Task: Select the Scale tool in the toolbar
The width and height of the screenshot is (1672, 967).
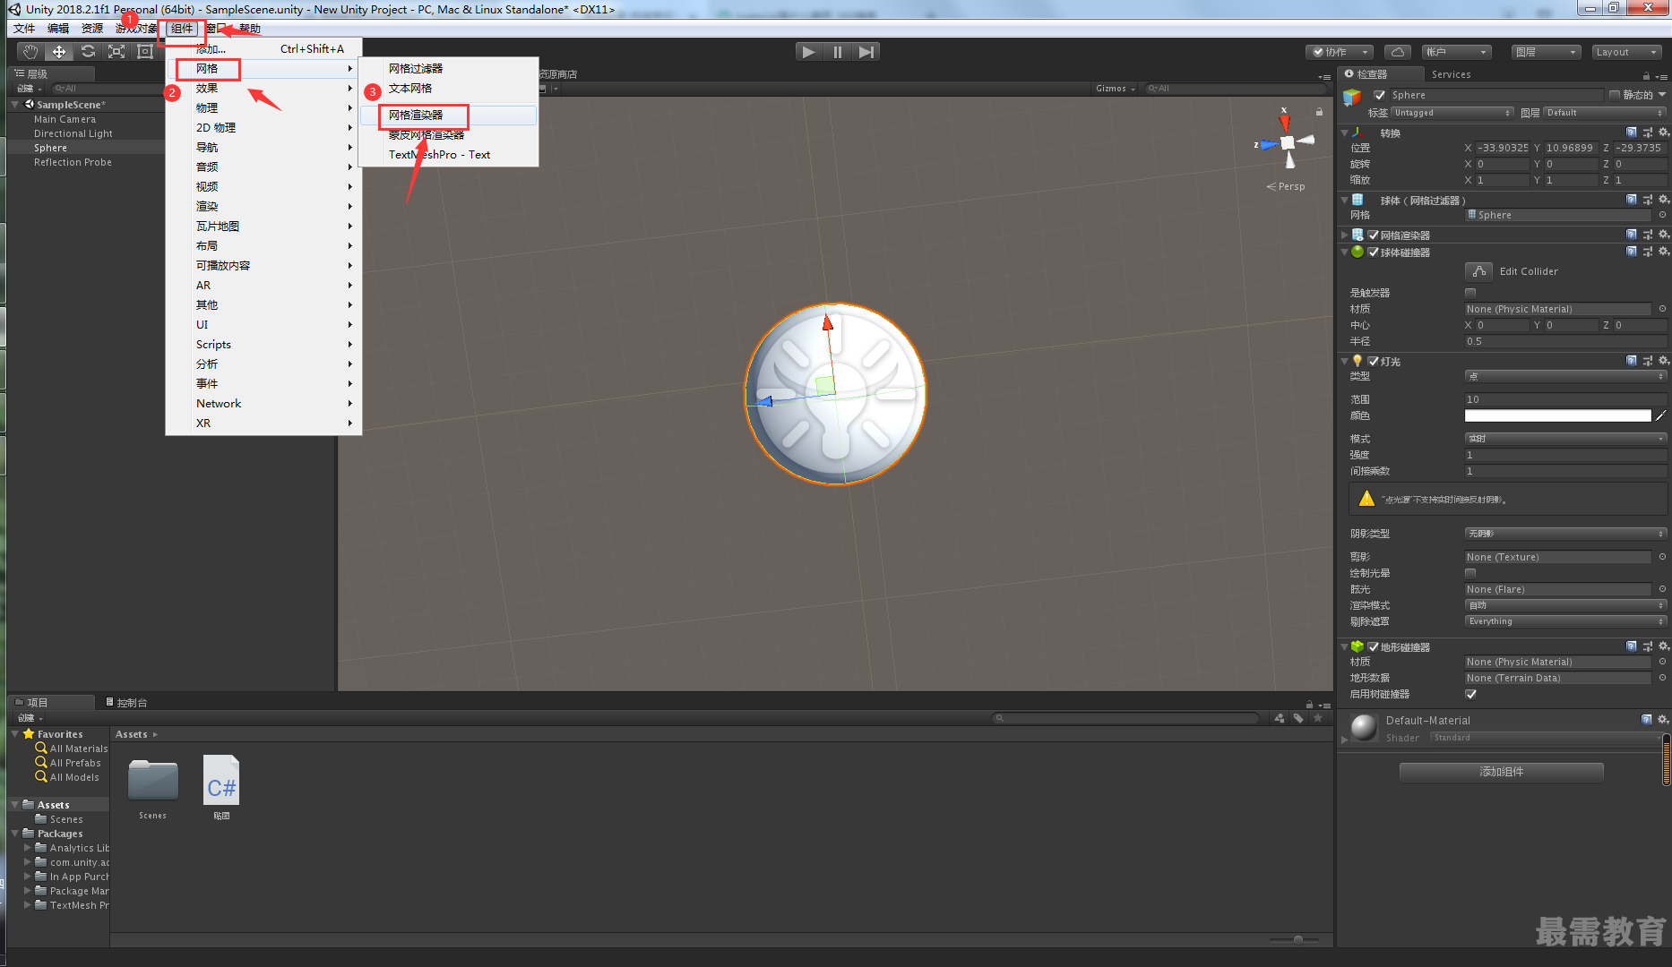Action: pyautogui.click(x=116, y=52)
